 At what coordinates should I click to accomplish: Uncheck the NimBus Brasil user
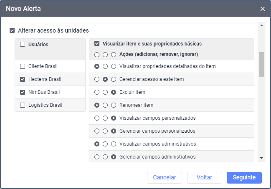[23, 92]
